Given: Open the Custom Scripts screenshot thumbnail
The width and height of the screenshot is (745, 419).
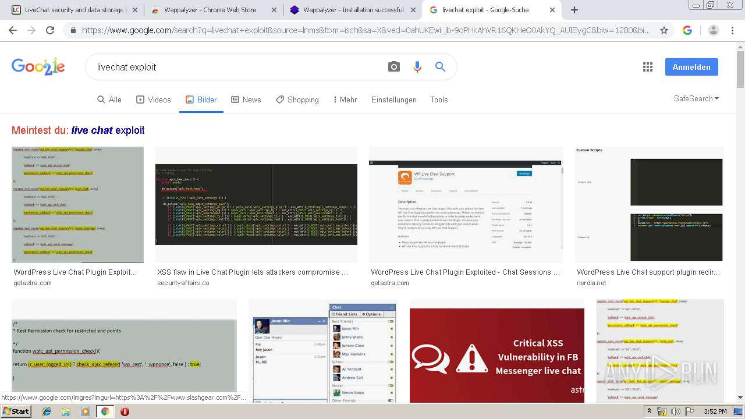Looking at the screenshot, I should (650, 204).
